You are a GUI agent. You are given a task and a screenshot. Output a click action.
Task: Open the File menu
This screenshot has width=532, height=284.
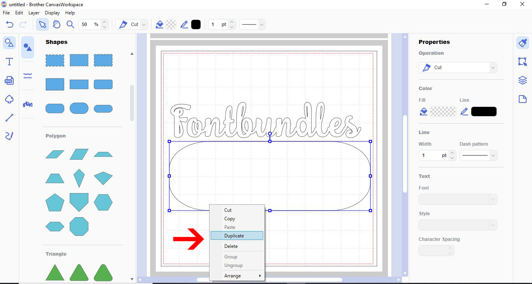tap(6, 13)
